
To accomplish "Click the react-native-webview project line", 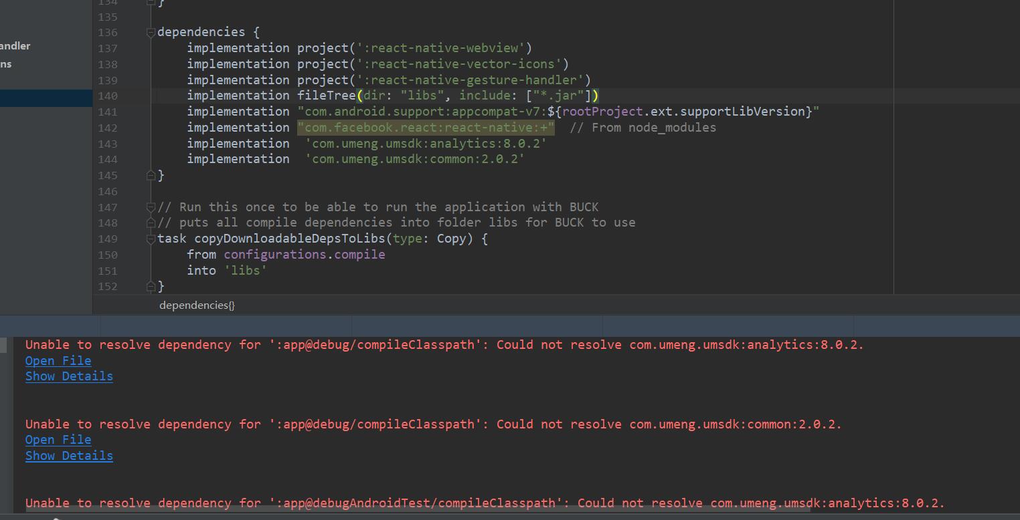I will pos(359,48).
